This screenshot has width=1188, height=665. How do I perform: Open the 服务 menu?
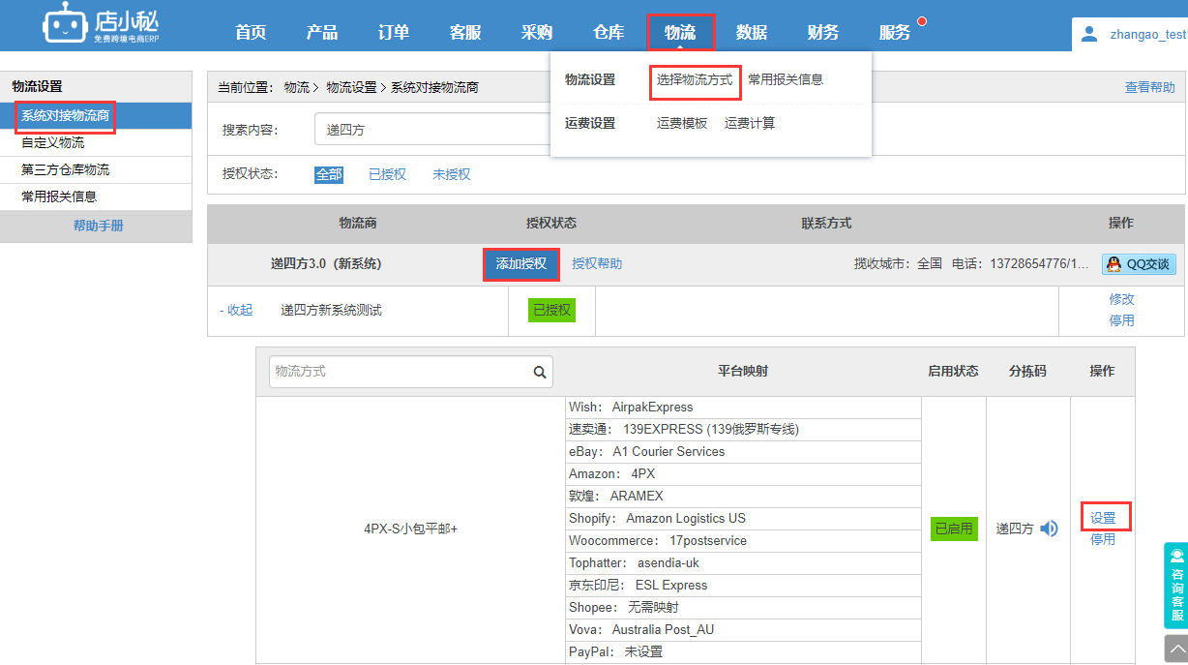pyautogui.click(x=895, y=32)
